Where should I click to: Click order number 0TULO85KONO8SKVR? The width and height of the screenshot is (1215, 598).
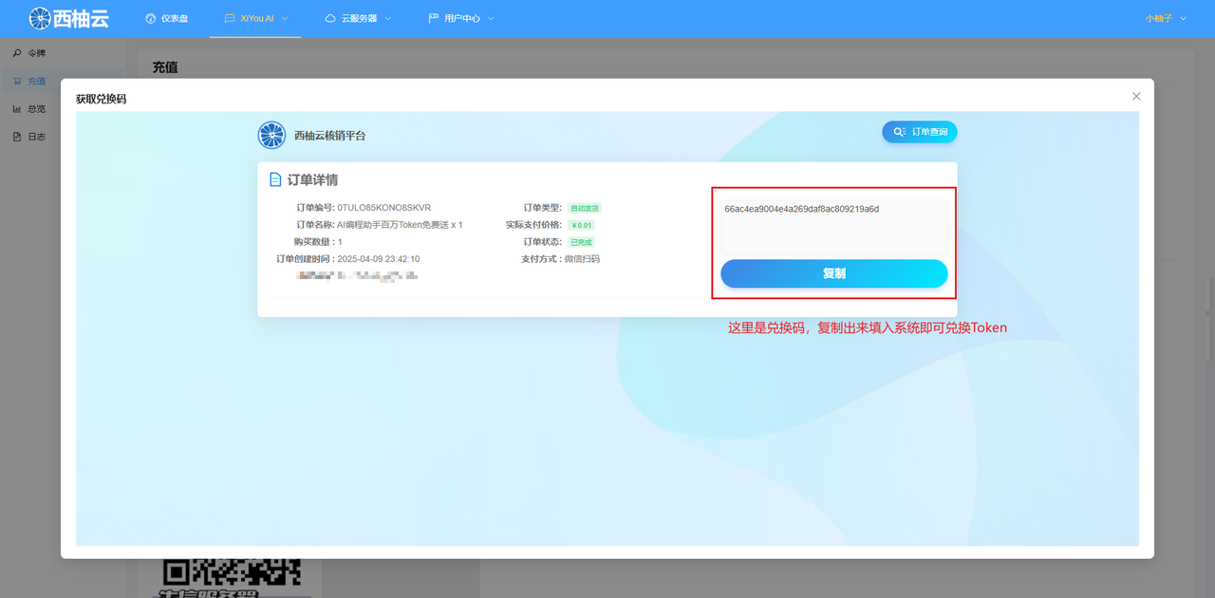pos(384,207)
